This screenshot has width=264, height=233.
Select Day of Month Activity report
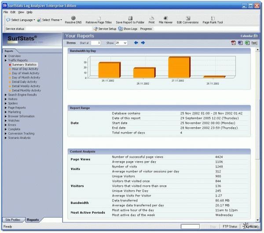[x=26, y=78]
